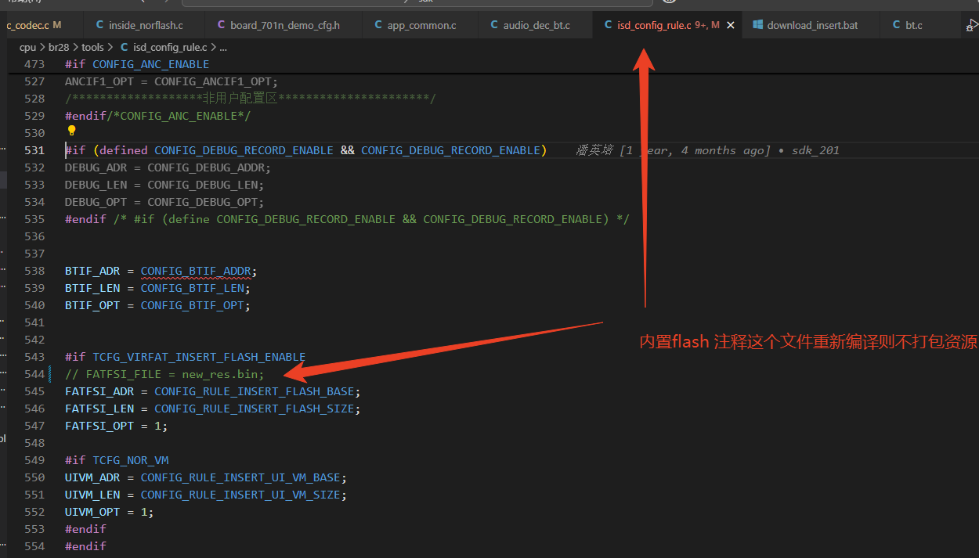
Task: Click CONFIG_BTIF_OPT on line 540
Action: pos(193,305)
